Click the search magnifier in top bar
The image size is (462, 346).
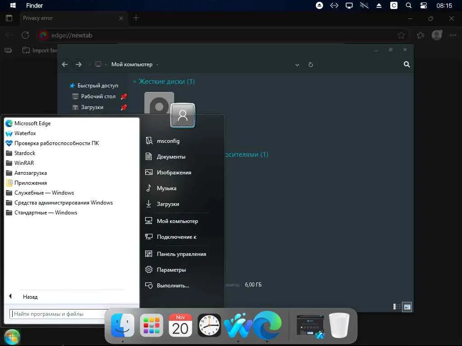coord(409,5)
